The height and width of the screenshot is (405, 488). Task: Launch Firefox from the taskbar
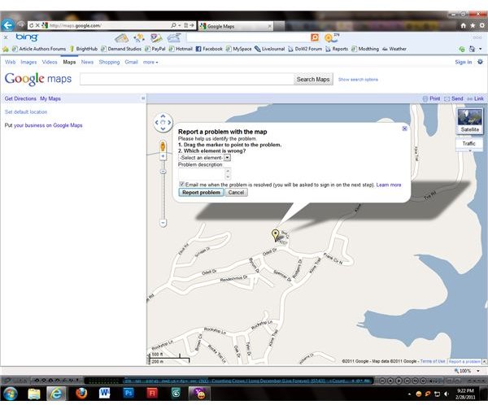(x=81, y=394)
